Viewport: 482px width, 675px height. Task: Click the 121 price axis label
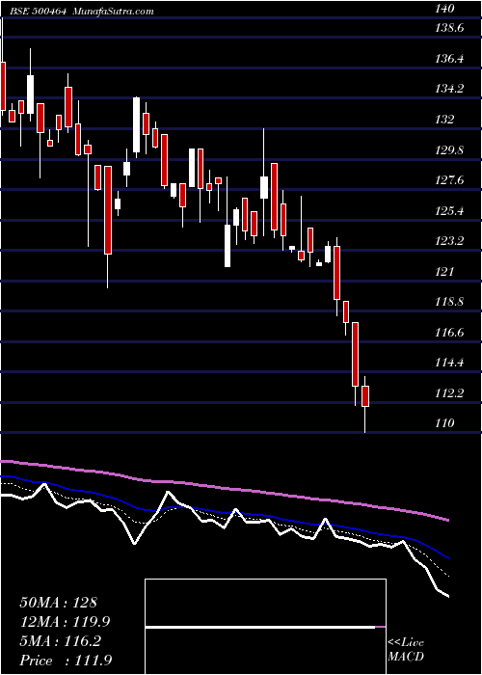click(x=445, y=271)
